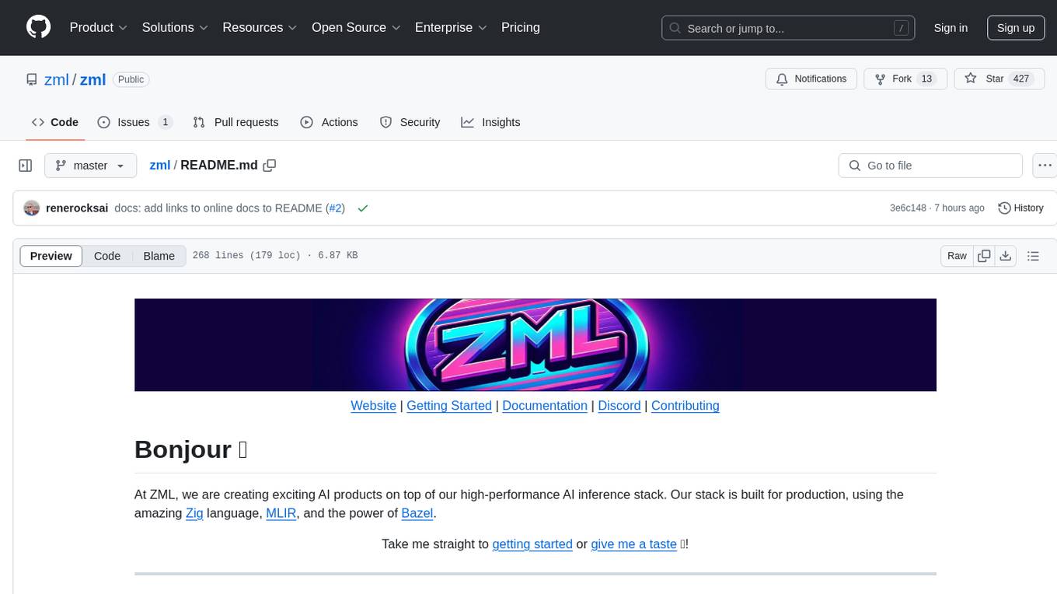Screen dimensions: 1057x594
Task: Expand the Open Source menu
Action: click(x=356, y=27)
